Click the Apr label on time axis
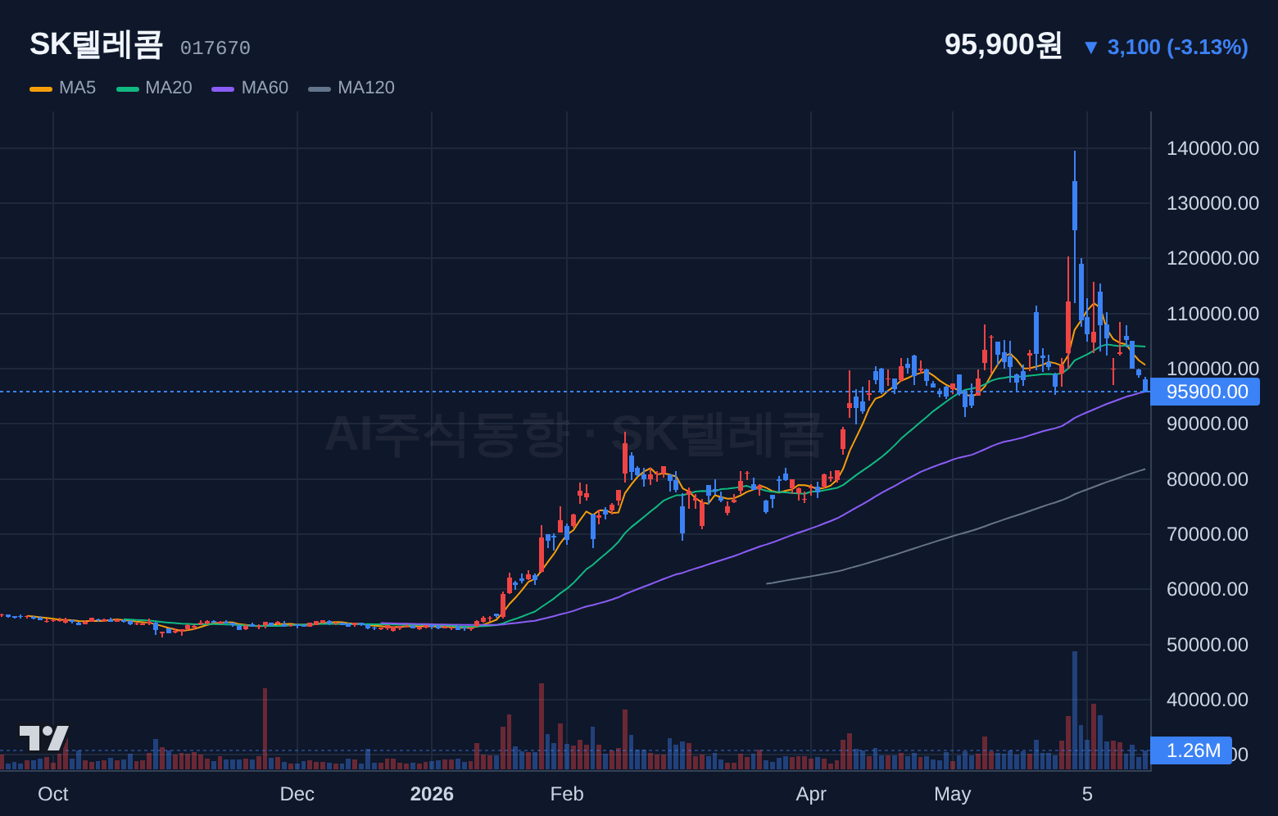 (x=811, y=794)
